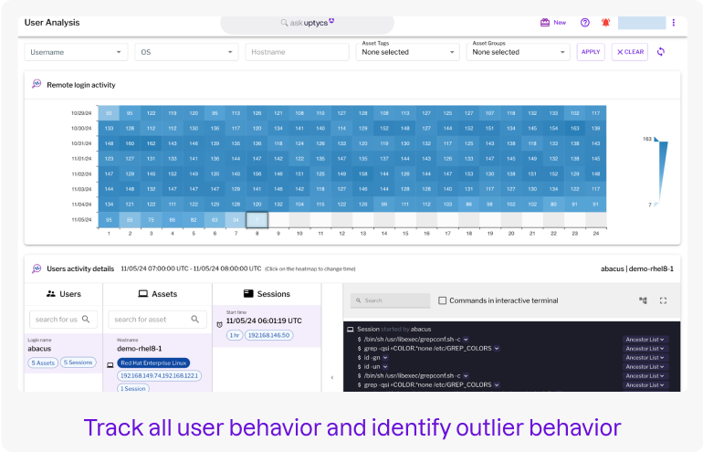Screen dimensions: 703x452
Task: Open the Username dropdown filter
Action: coord(76,52)
